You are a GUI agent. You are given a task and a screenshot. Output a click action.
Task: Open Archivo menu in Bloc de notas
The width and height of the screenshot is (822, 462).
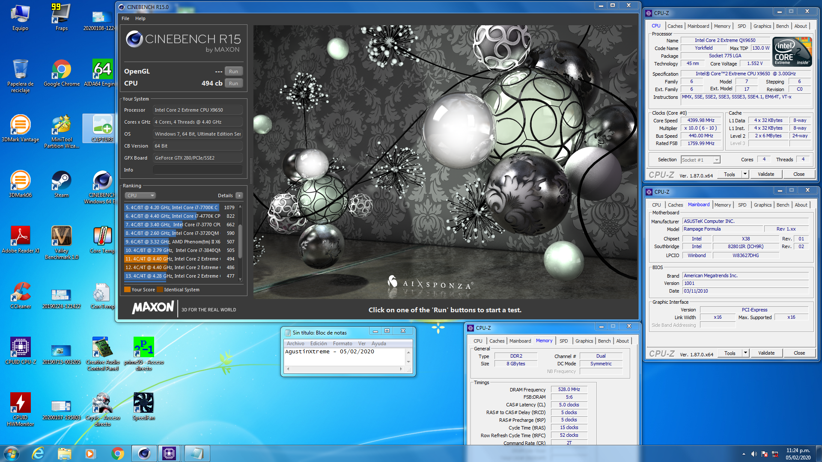click(x=295, y=344)
